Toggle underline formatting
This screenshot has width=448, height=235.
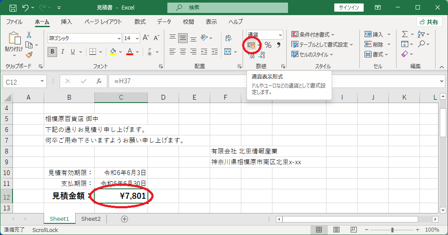point(73,52)
